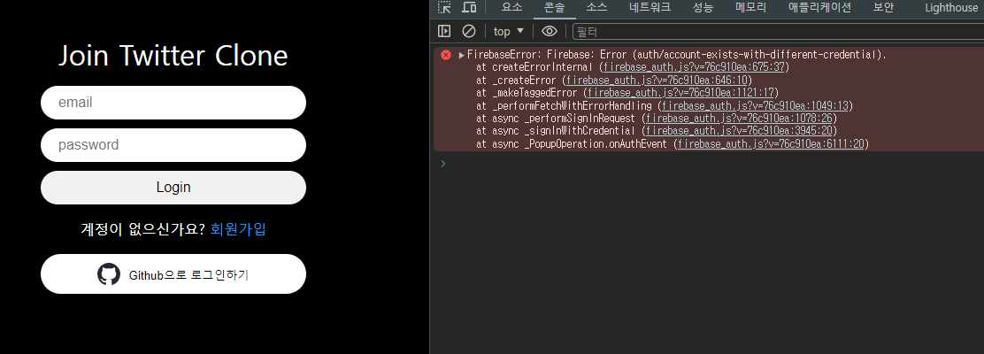Focus the email input field

pyautogui.click(x=173, y=103)
